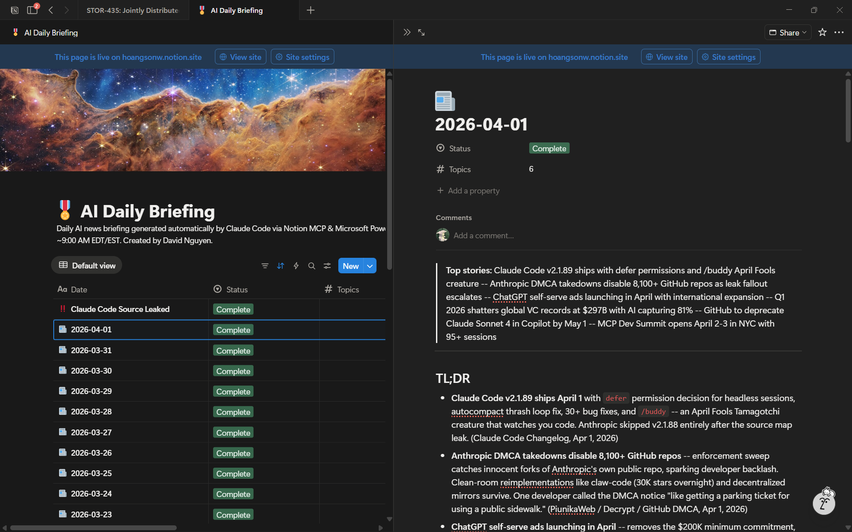Click Add a comment field
Screen dimensions: 852x532
click(x=483, y=235)
